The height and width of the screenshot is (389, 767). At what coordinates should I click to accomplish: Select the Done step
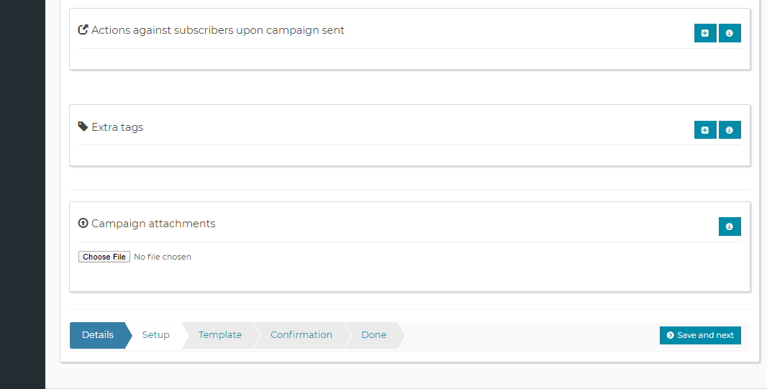[x=373, y=335]
